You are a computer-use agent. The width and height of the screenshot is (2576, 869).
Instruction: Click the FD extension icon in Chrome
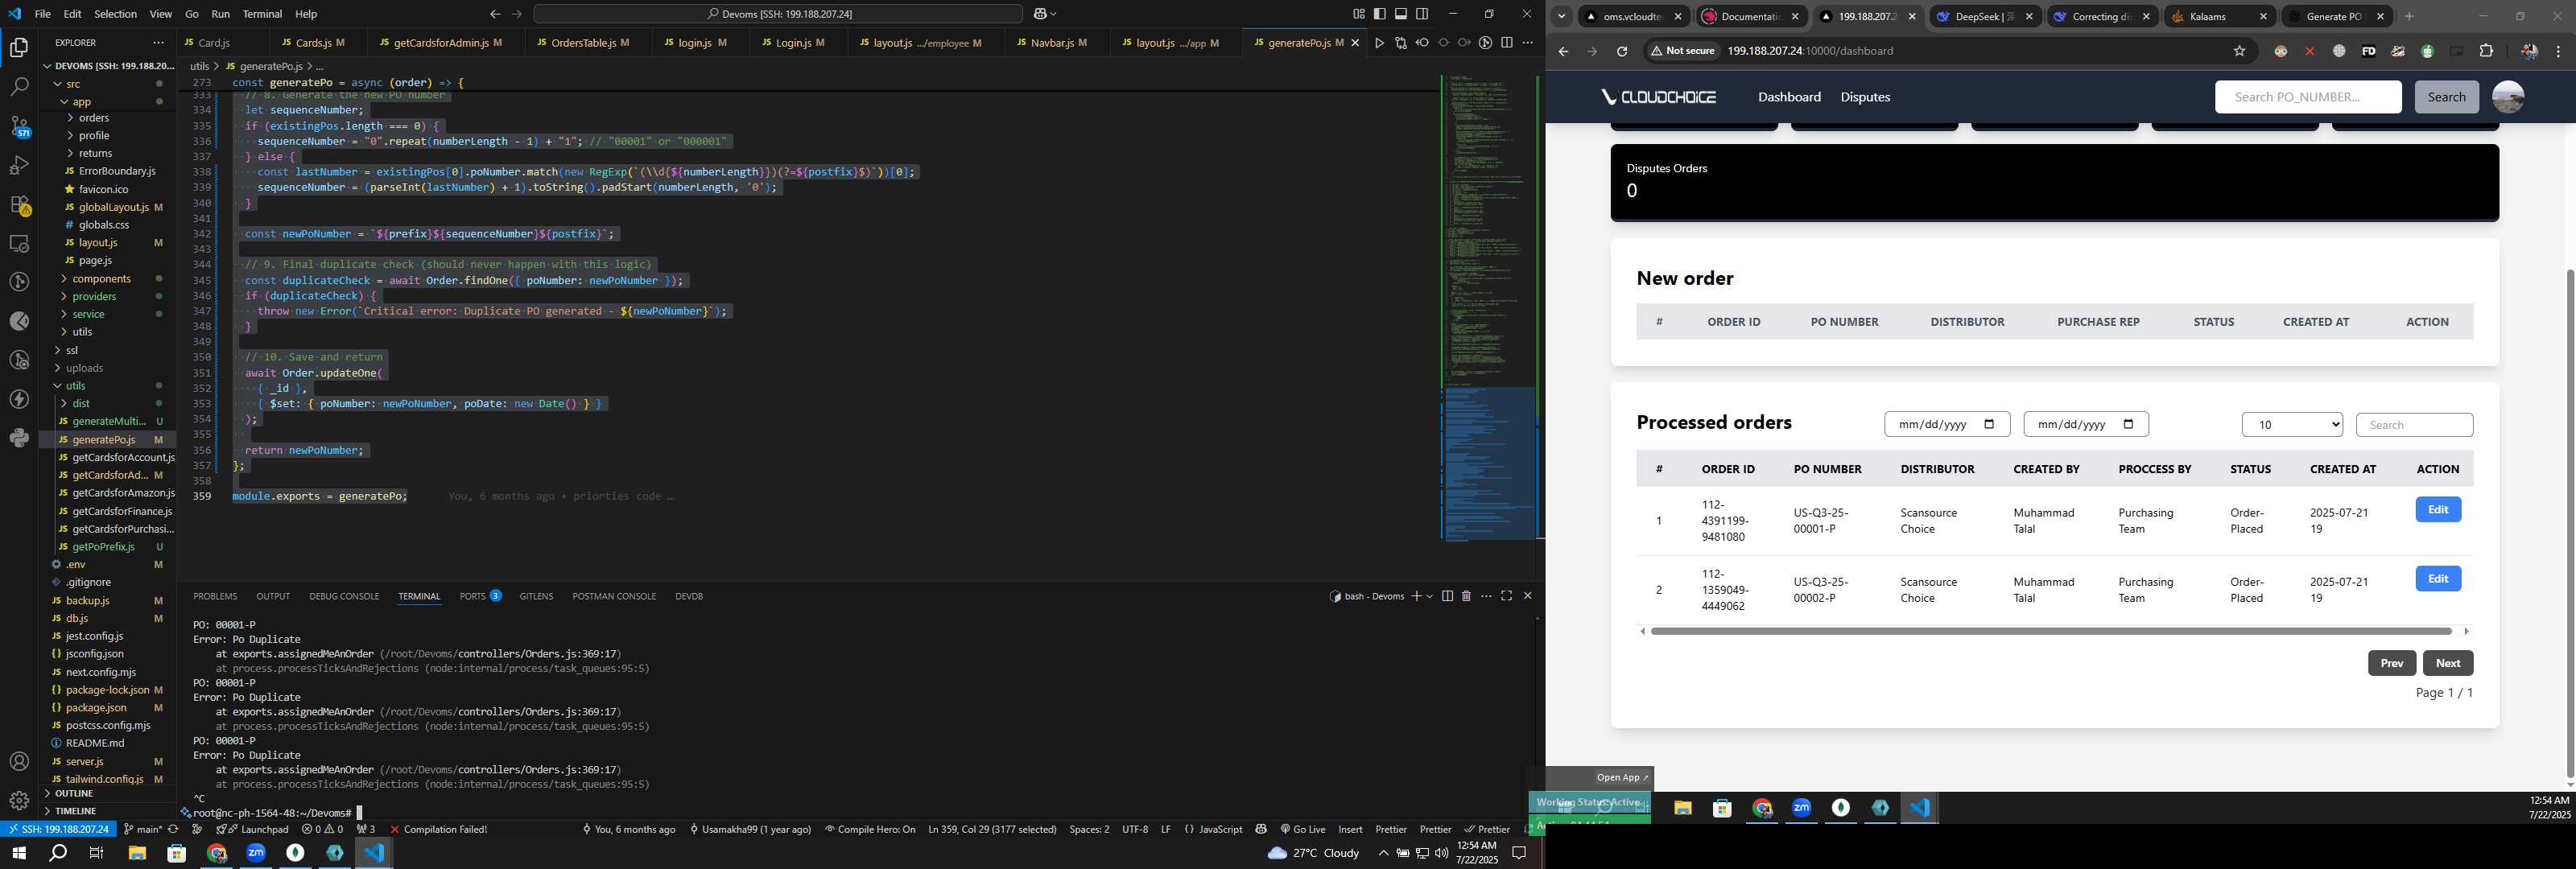2368,51
